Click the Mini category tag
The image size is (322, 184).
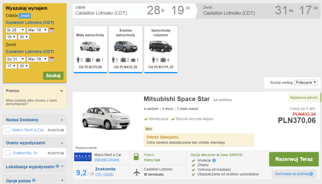pyautogui.click(x=149, y=129)
